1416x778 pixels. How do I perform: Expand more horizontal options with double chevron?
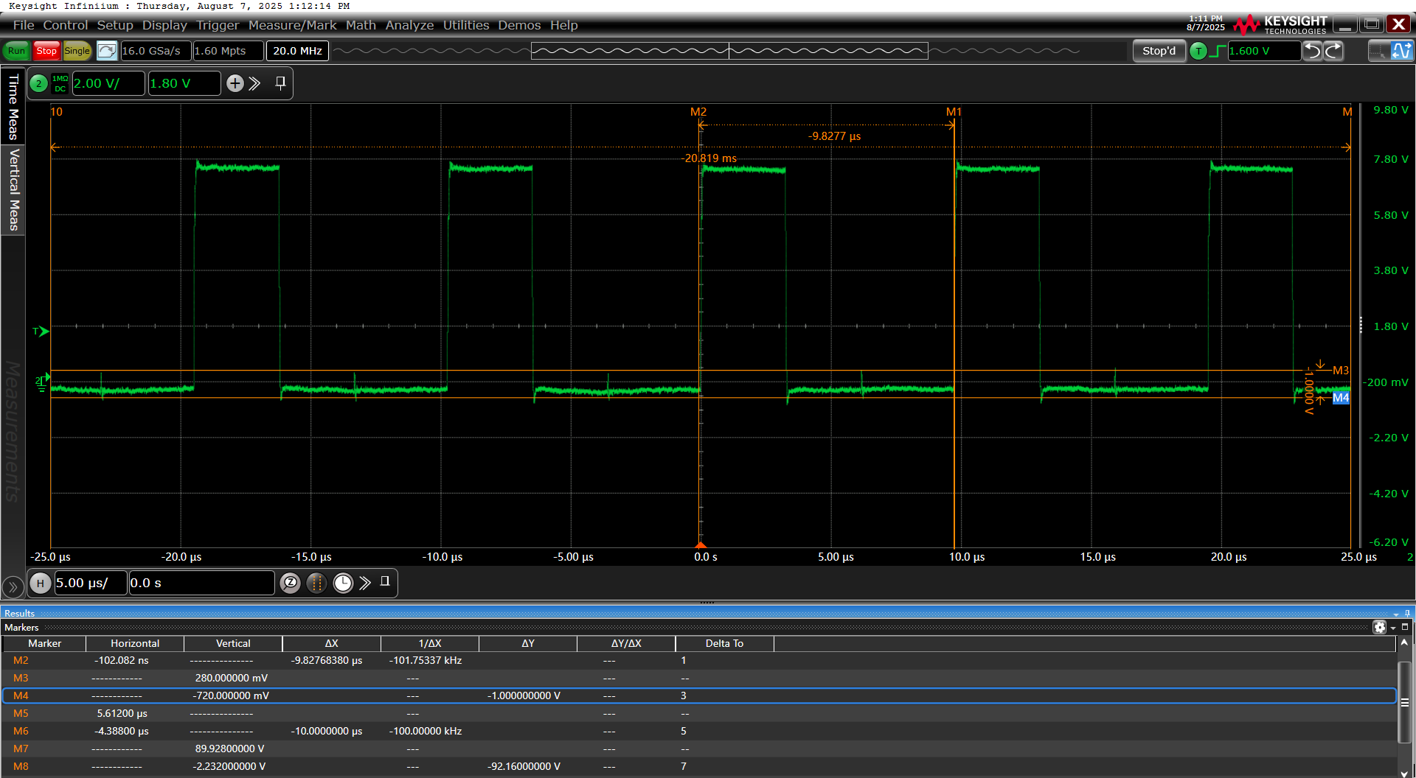(365, 583)
